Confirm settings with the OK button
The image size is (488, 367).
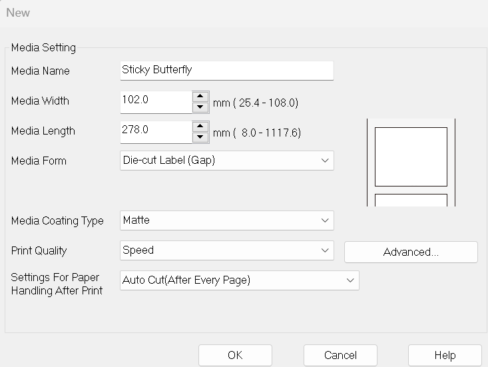click(x=235, y=355)
